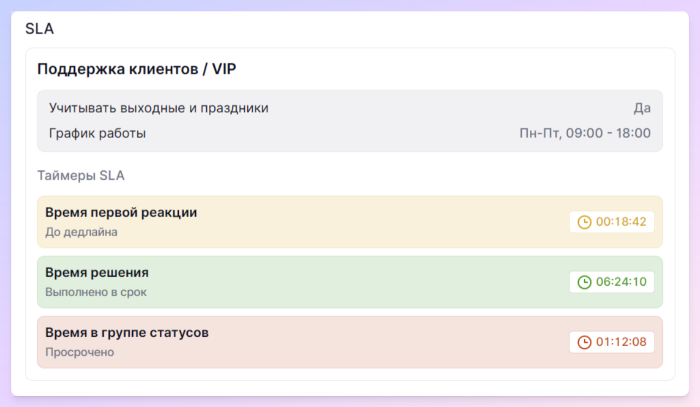Open the "Поддержка клиентов / VIP" policy heading
700x407 pixels.
pos(137,69)
